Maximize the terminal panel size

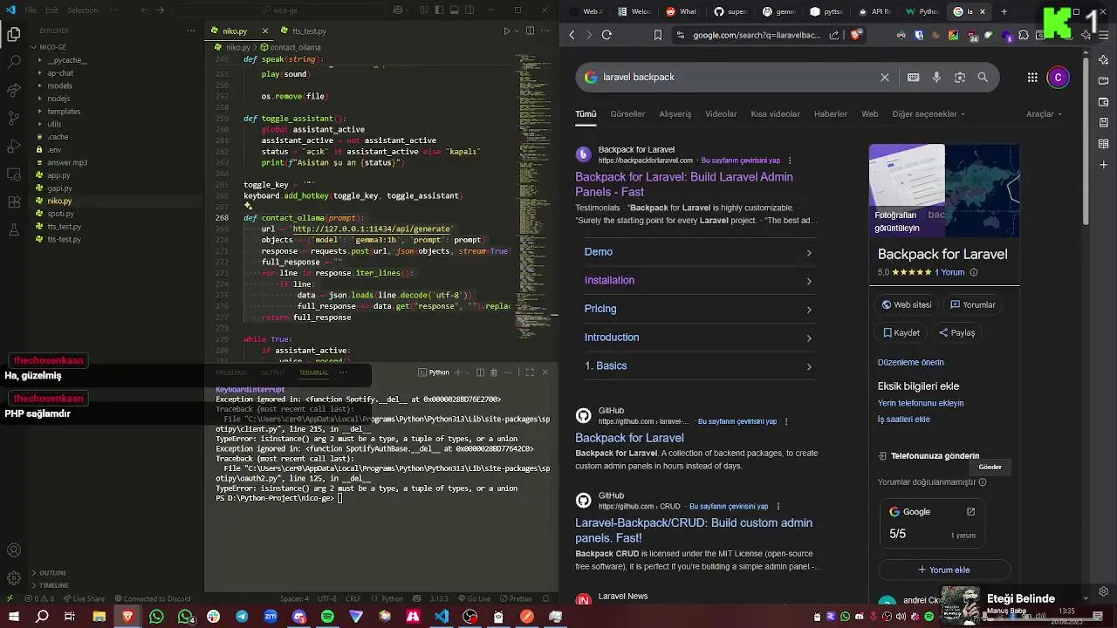point(530,372)
